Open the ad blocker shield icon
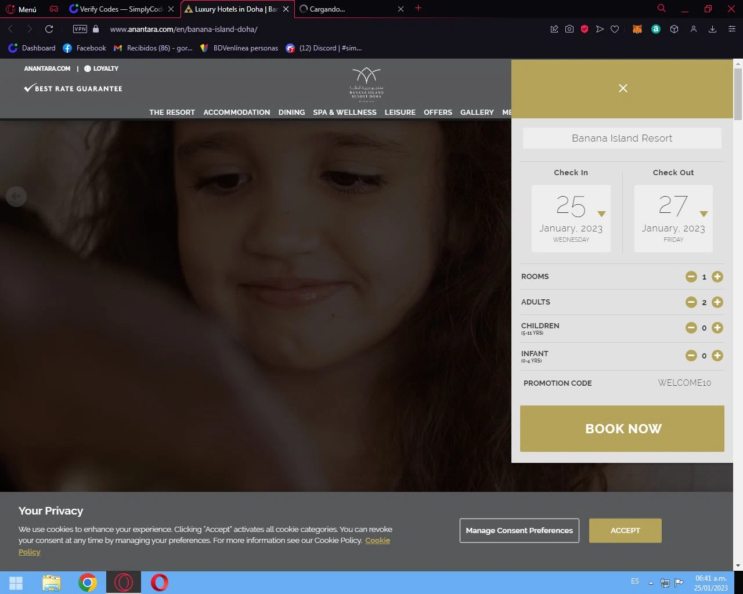Image resolution: width=743 pixels, height=594 pixels. point(585,29)
